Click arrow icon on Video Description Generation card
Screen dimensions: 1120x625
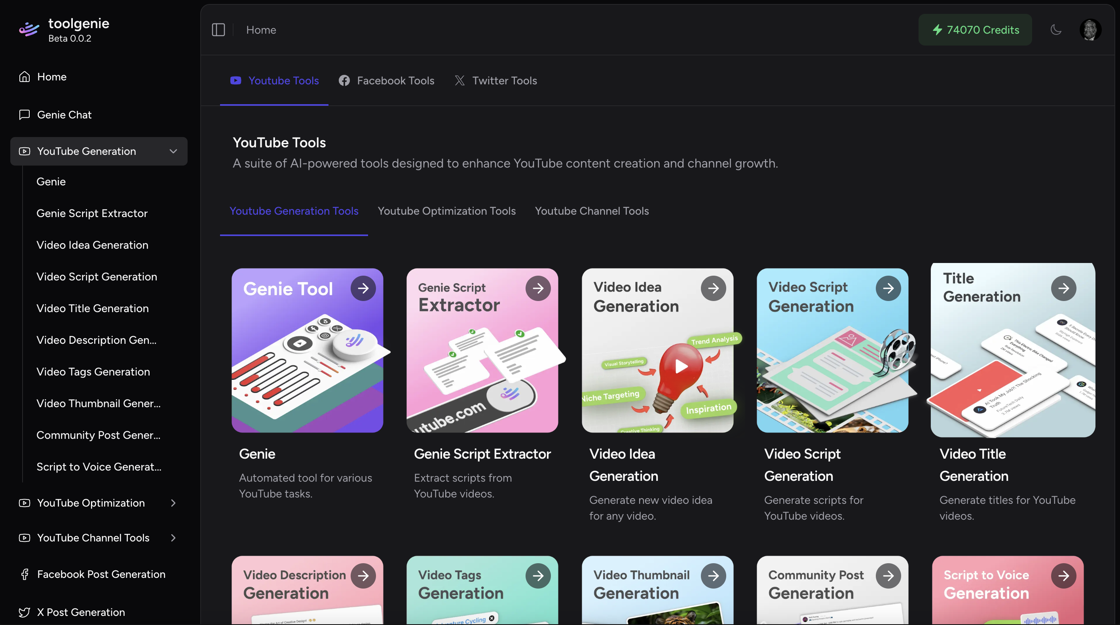(363, 576)
